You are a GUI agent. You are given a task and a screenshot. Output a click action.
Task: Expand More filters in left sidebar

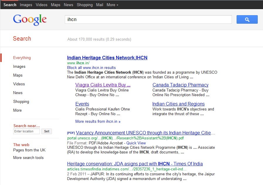17,110
